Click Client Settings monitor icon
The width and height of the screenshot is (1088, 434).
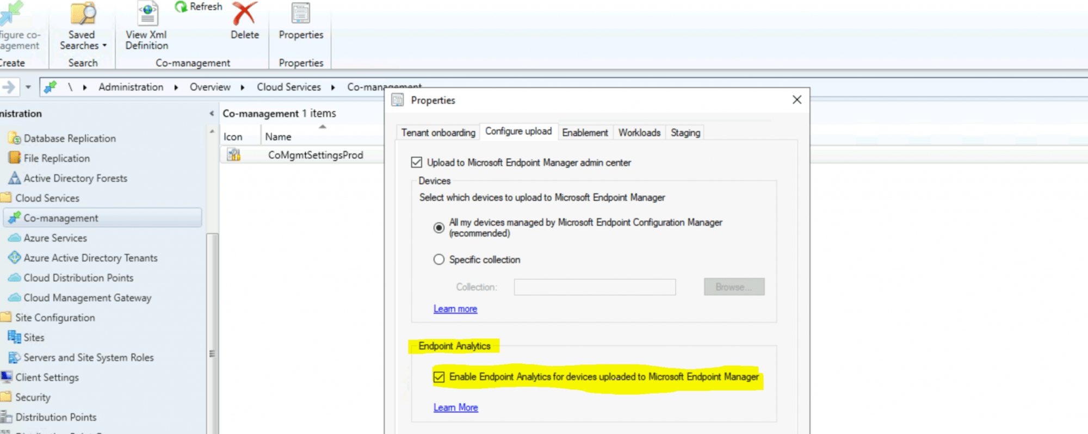coord(7,376)
